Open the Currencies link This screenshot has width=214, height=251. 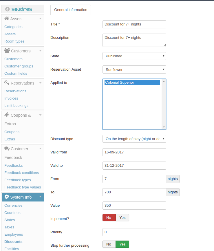pos(13,206)
